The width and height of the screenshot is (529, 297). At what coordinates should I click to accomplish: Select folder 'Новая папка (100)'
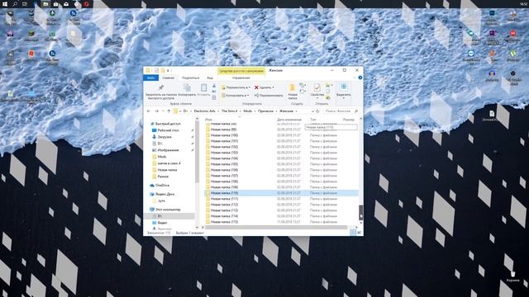pos(224,135)
